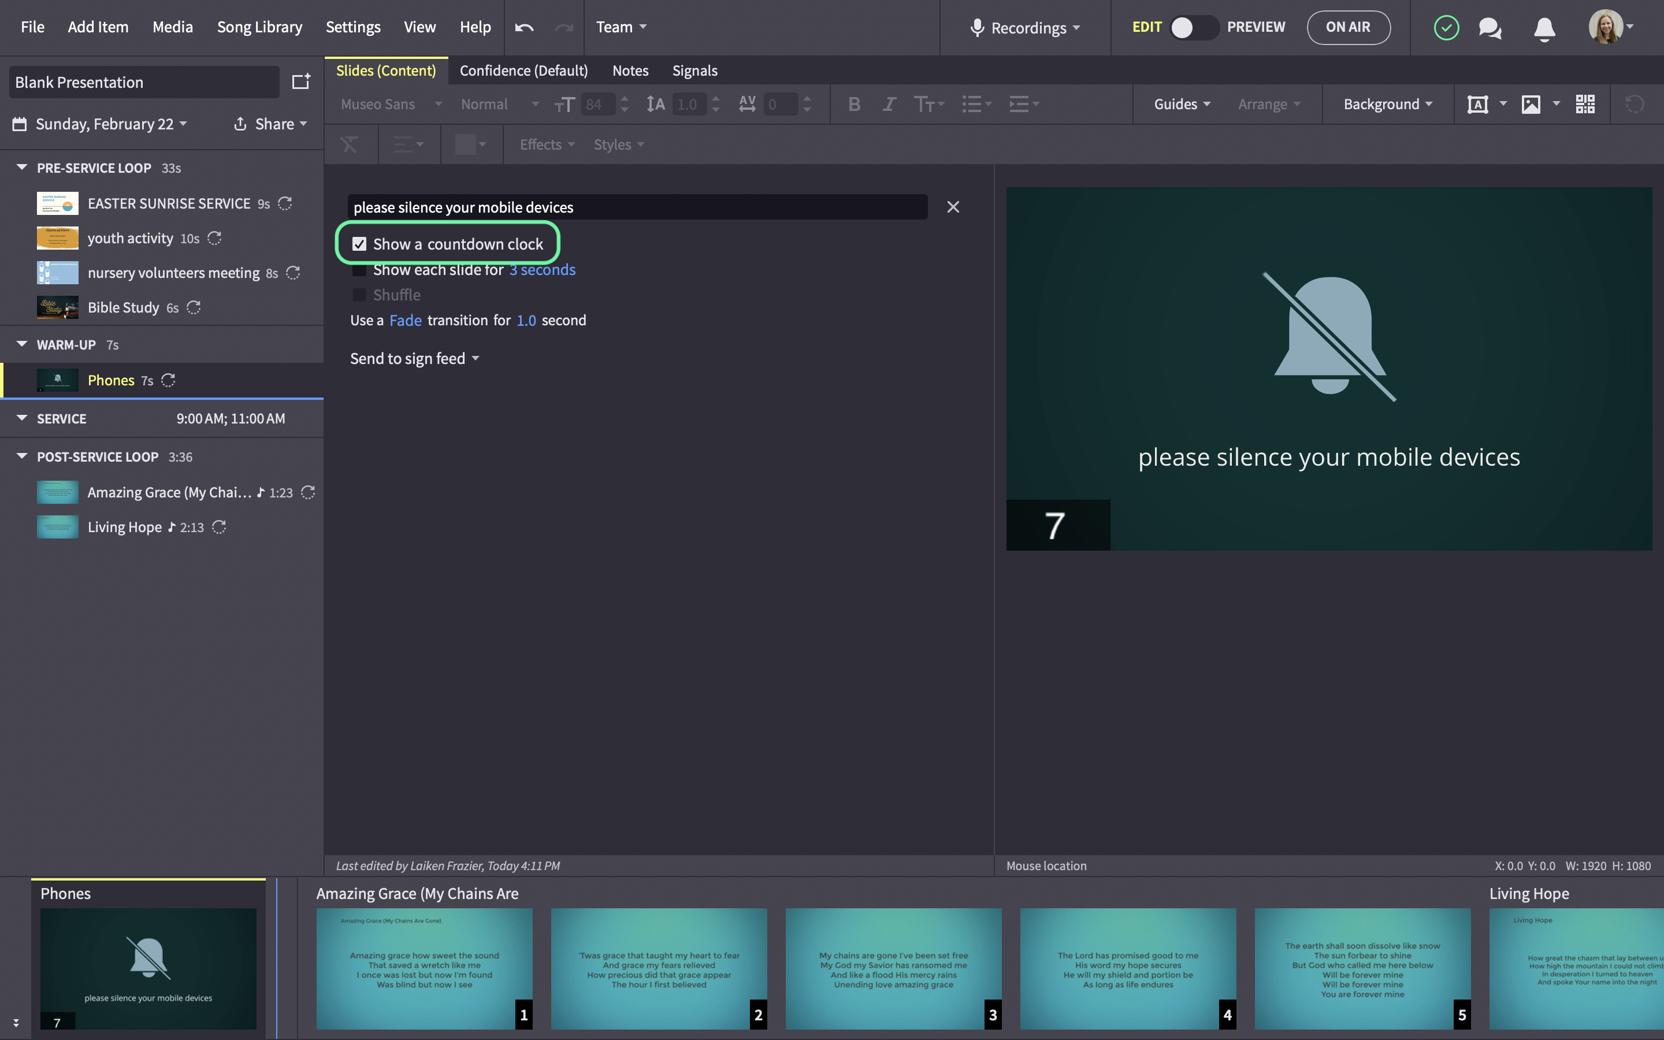Switch the Edit/Preview toggle

1194,28
